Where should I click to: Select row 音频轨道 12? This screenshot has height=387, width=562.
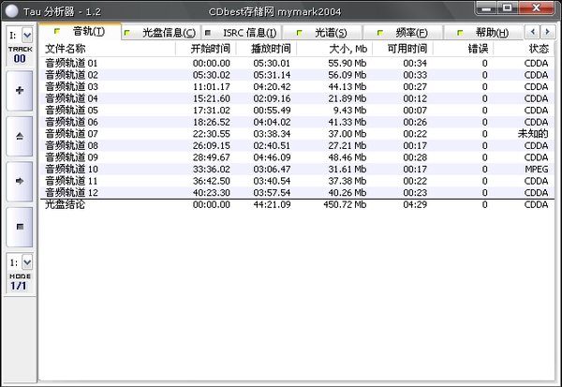pyautogui.click(x=297, y=193)
